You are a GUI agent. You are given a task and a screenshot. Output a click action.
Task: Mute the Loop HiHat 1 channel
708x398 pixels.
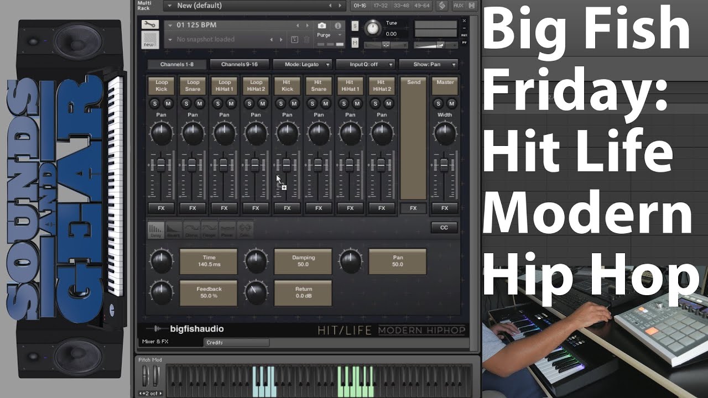pyautogui.click(x=231, y=103)
